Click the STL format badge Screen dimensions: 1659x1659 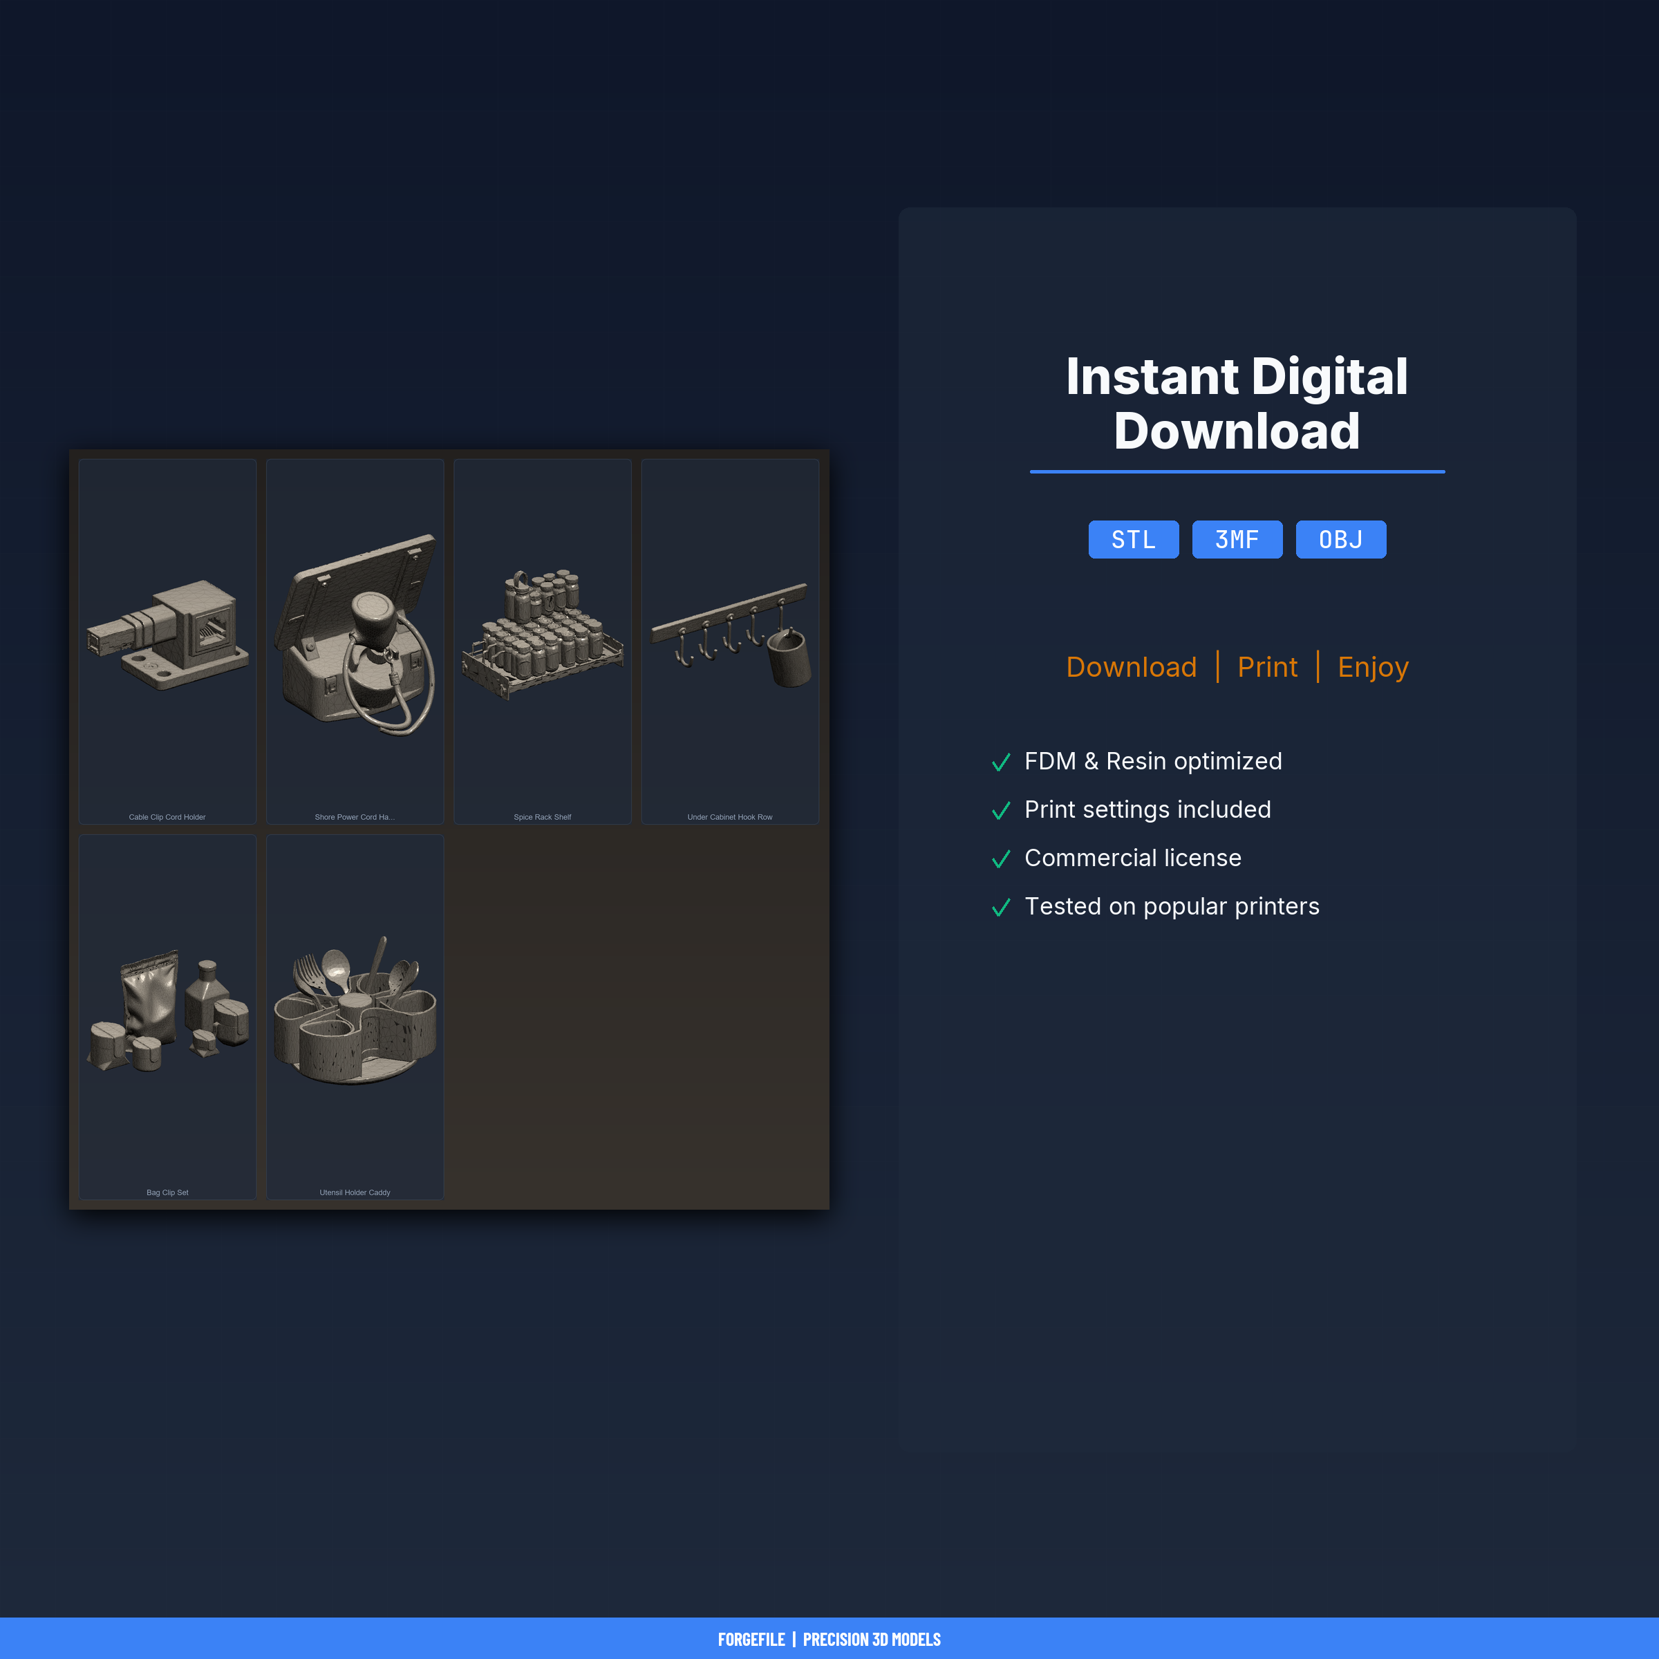coord(1134,539)
